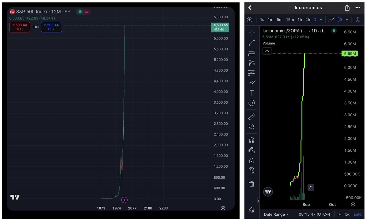Open the indicators fx icon
Screen dimensions: 368x223
(358, 20)
